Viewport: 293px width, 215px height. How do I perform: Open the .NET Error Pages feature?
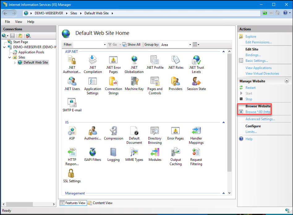click(x=113, y=64)
